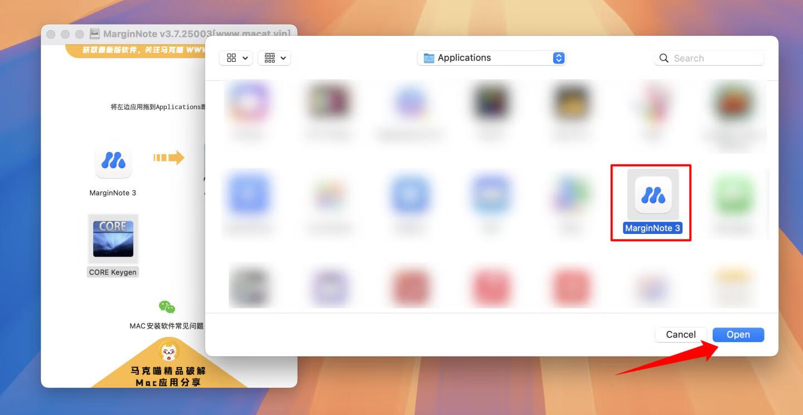Click the disk icon in installer title bar
Screen dimensions: 803x415
tap(95, 34)
